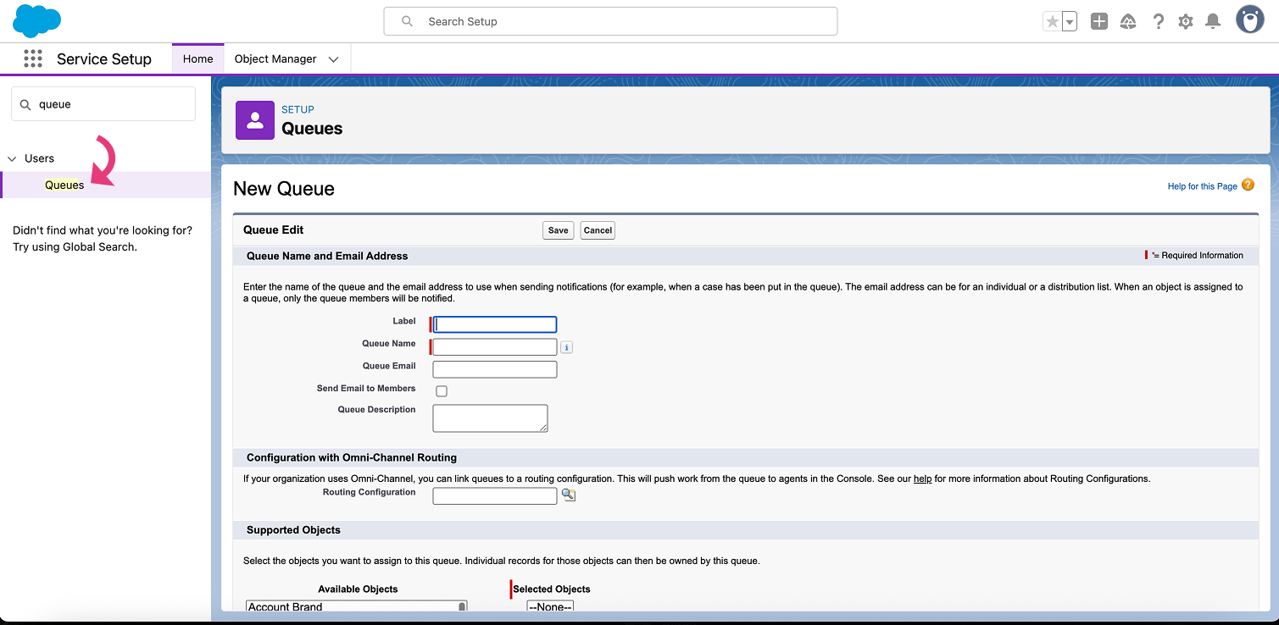1279x625 pixels.
Task: Open the Setup gear menu
Action: pos(1186,22)
